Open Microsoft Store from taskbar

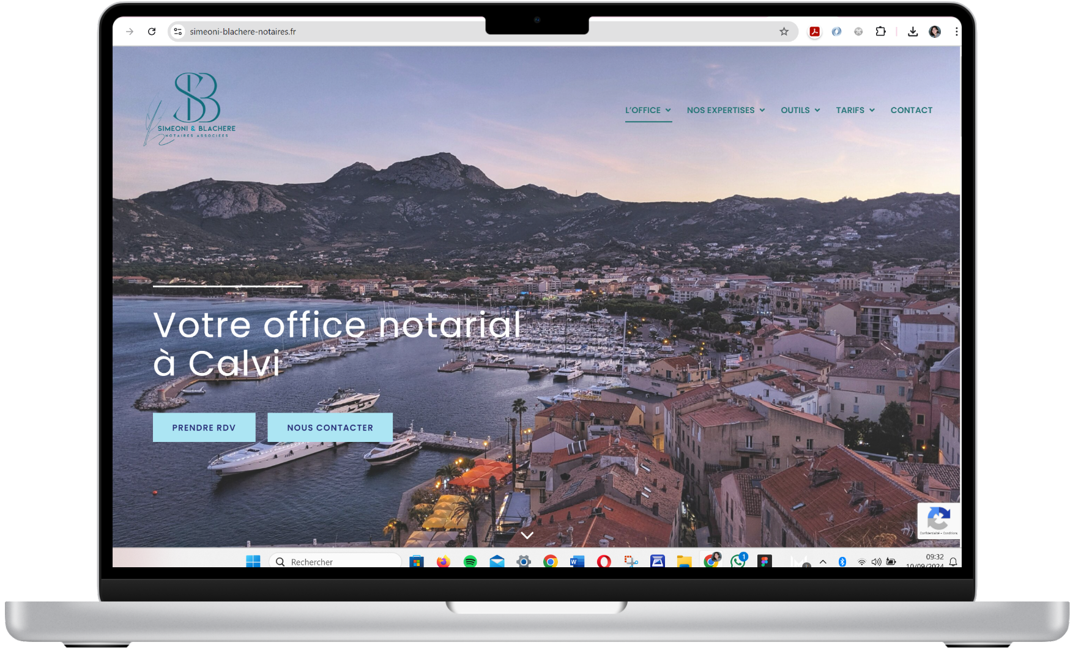click(x=417, y=561)
